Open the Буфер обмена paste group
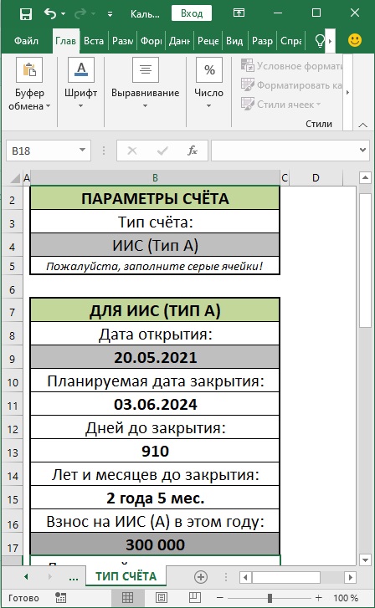Viewport: 375px width, 608px height. click(x=29, y=84)
